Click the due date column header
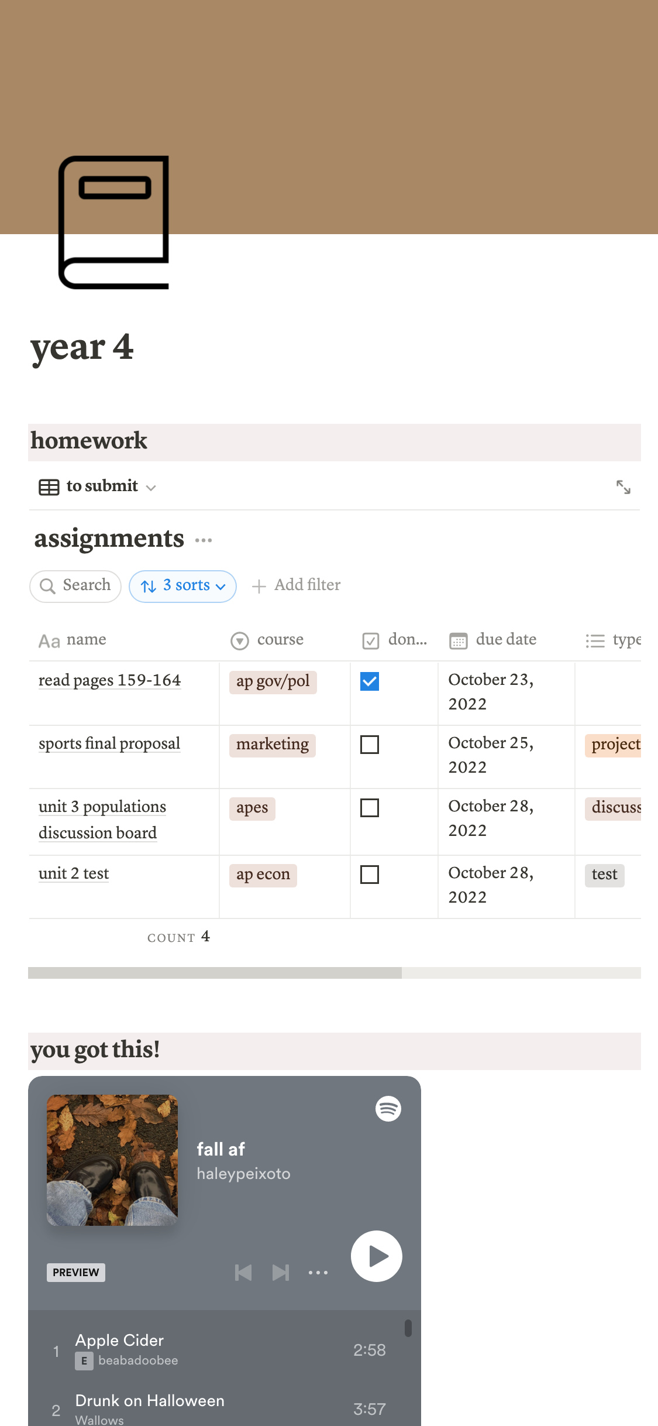This screenshot has width=658, height=1426. click(505, 640)
